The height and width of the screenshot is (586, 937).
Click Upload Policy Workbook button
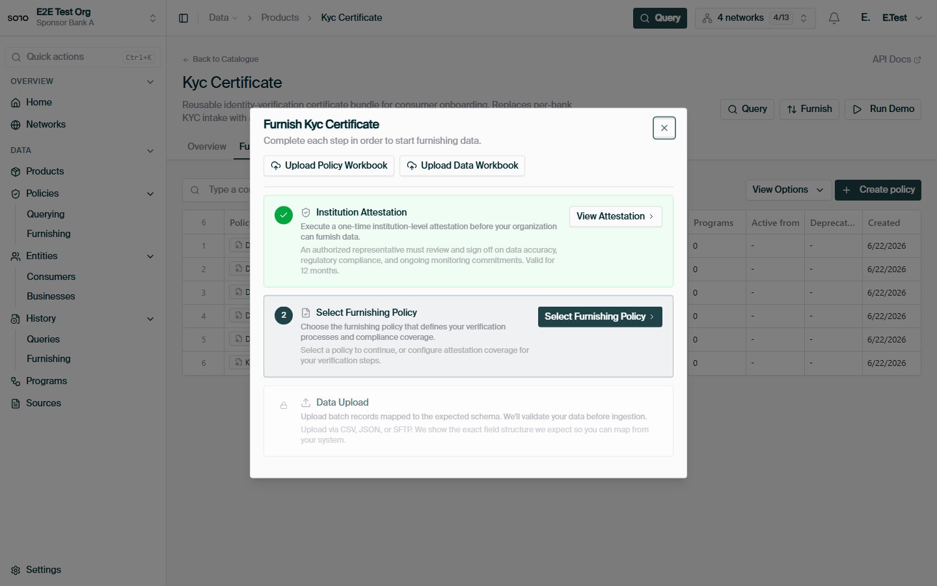(329, 165)
